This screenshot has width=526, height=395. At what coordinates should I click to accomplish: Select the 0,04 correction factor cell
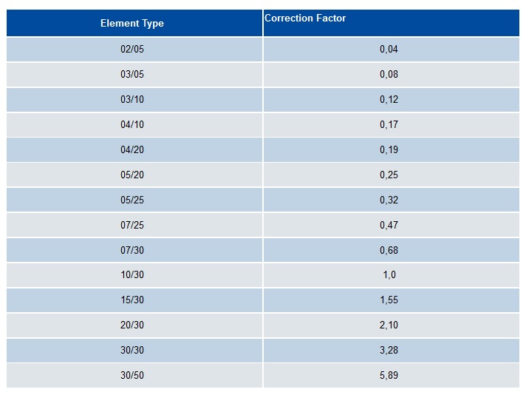[x=391, y=50]
